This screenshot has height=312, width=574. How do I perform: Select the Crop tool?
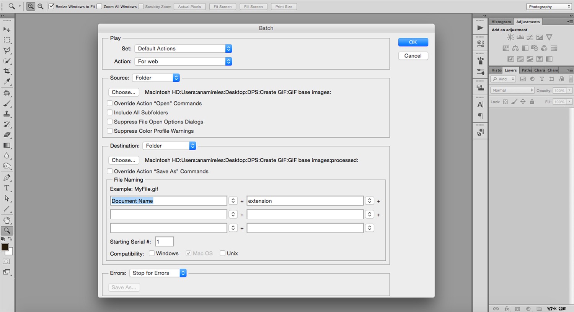tap(7, 71)
